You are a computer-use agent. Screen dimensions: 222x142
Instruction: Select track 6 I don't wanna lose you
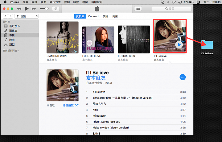[x=136, y=122]
